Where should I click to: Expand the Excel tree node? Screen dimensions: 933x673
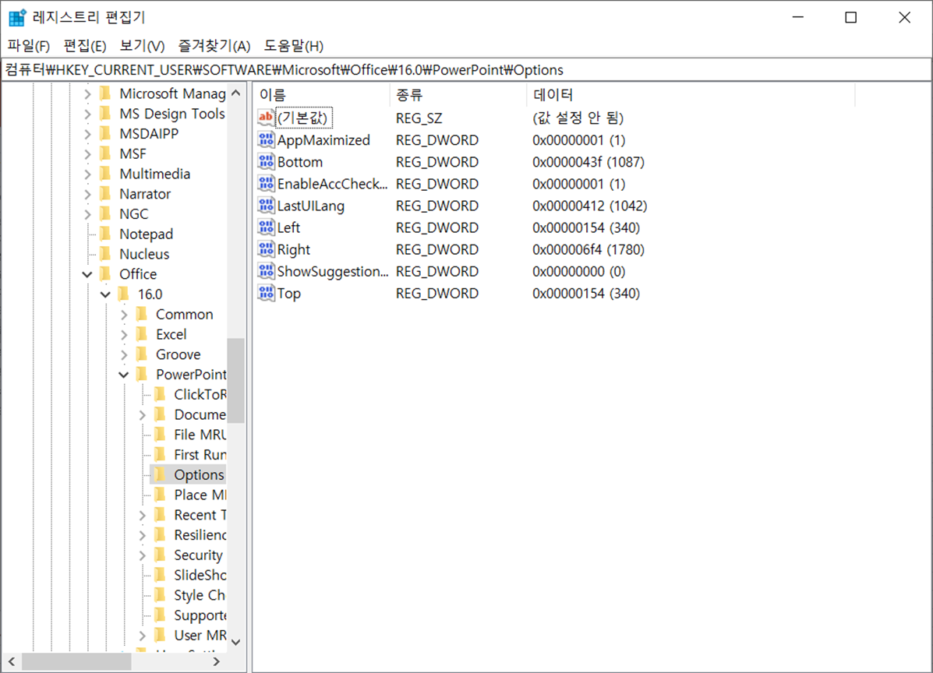point(124,335)
